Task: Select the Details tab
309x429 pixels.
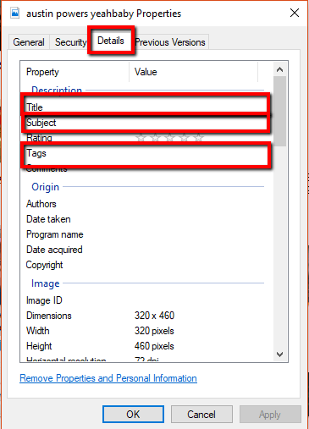Action: coord(111,41)
